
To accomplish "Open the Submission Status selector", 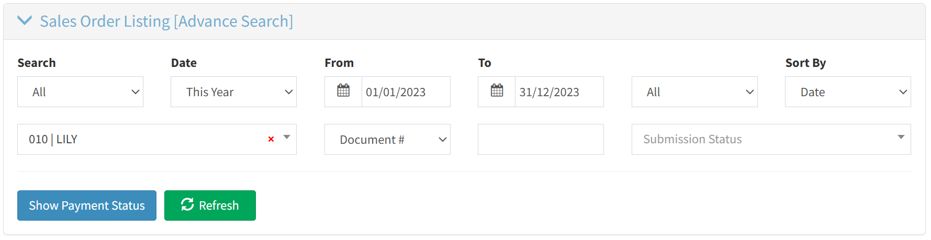I will point(764,140).
